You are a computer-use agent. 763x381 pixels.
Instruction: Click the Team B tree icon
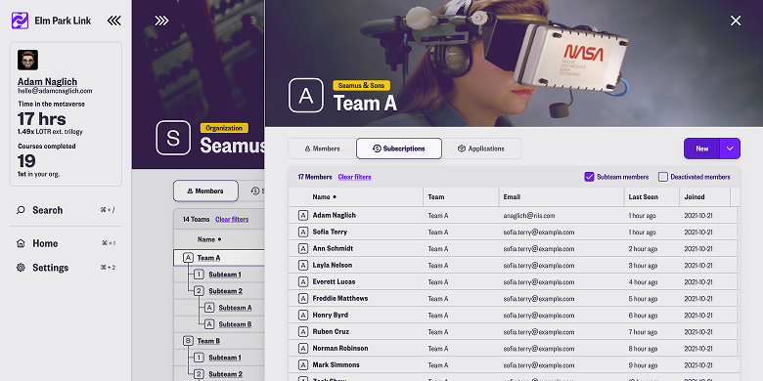[188, 341]
